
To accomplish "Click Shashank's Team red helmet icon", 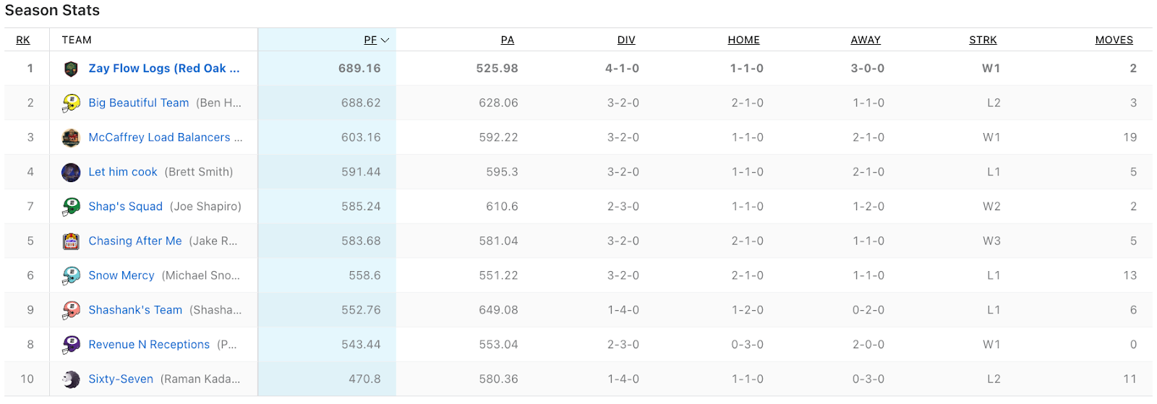I will tap(71, 310).
